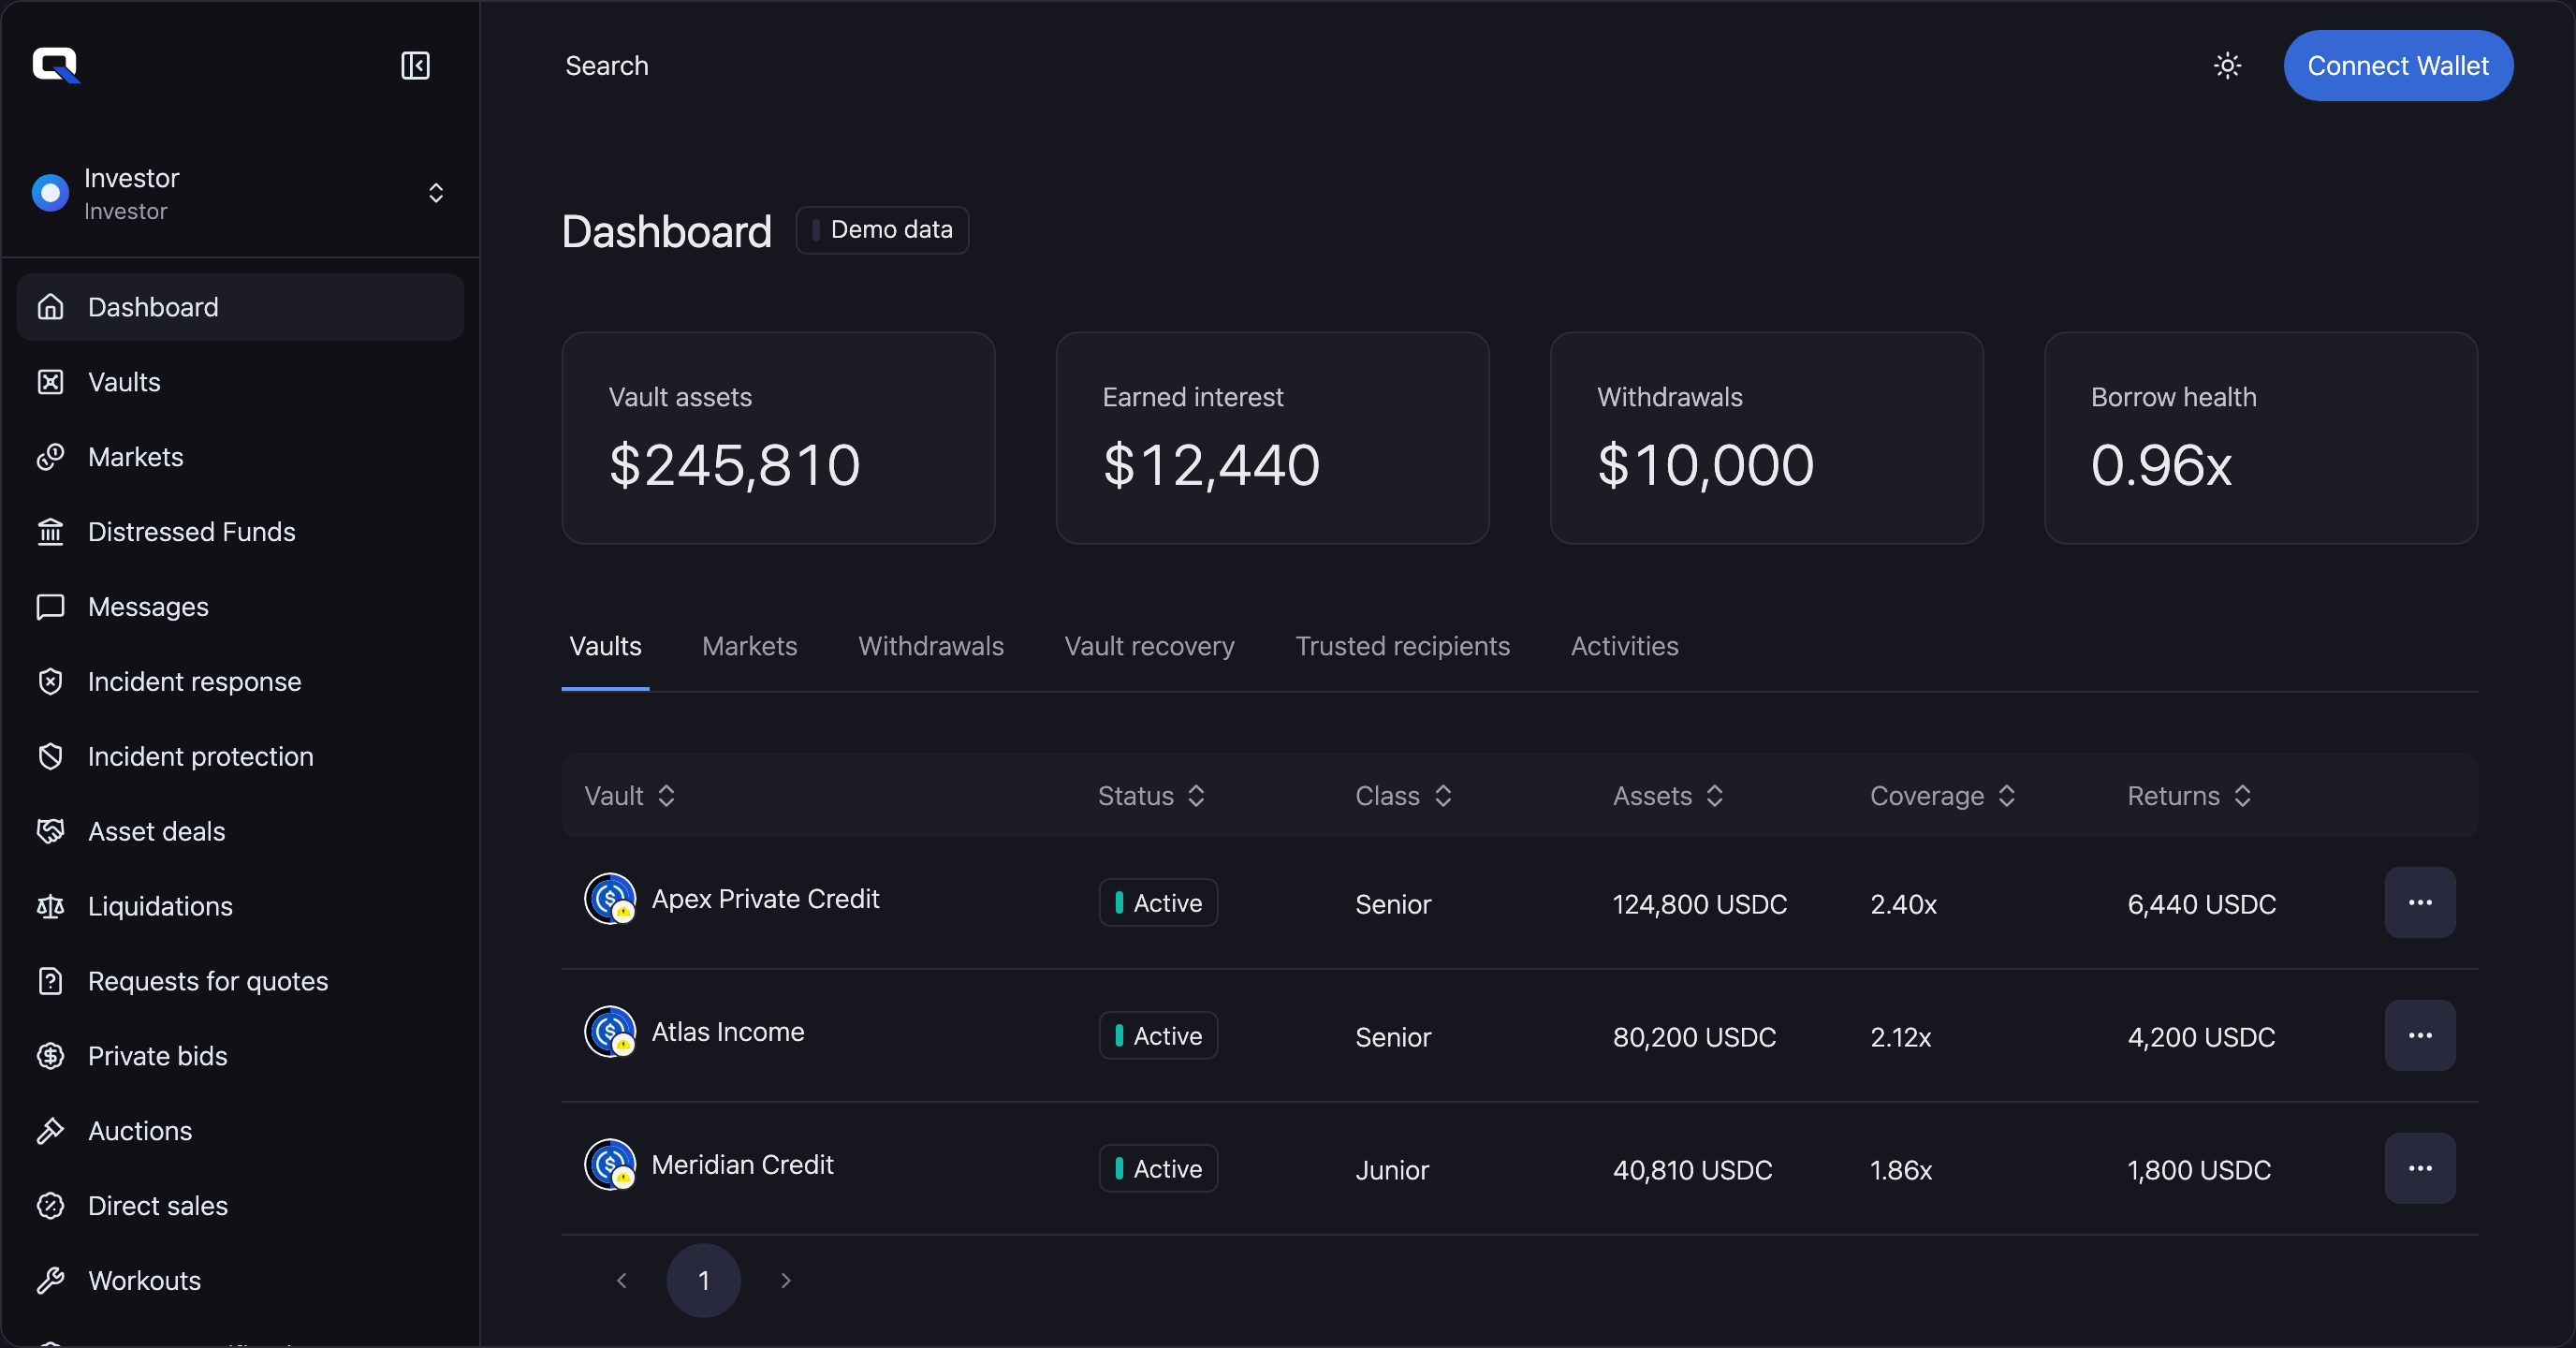Sort table by Vault column

pos(630,796)
